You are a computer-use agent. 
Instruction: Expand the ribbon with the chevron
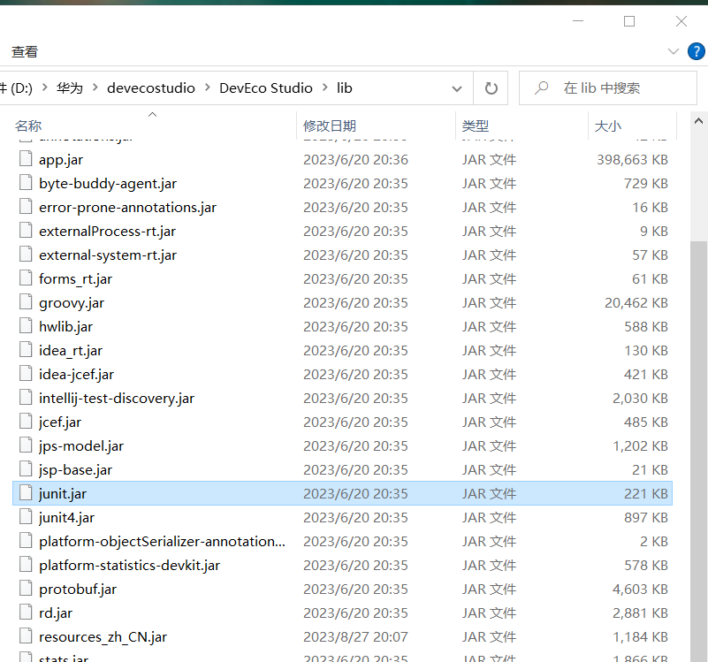pyautogui.click(x=674, y=51)
